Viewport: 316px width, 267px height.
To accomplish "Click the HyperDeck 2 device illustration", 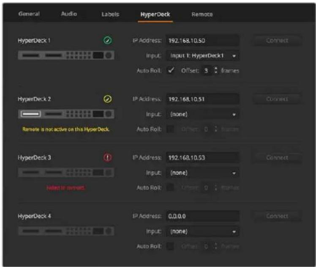I will tap(66, 114).
